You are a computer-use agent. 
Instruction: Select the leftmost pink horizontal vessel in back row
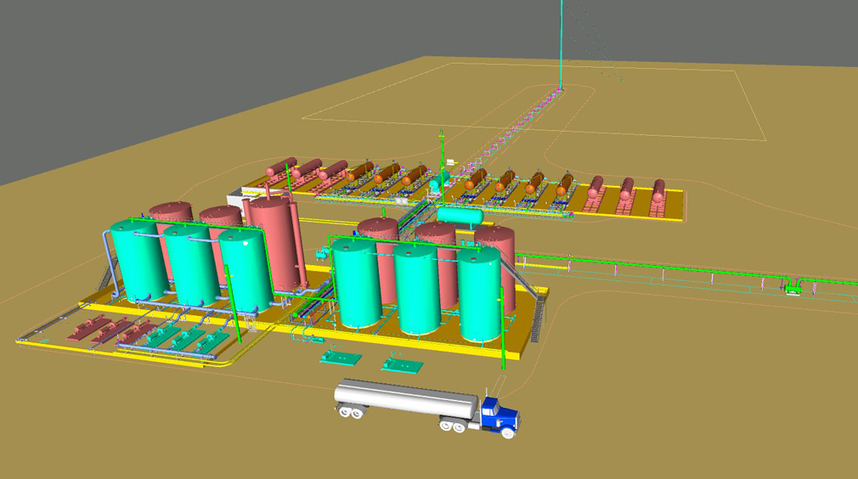[281, 166]
